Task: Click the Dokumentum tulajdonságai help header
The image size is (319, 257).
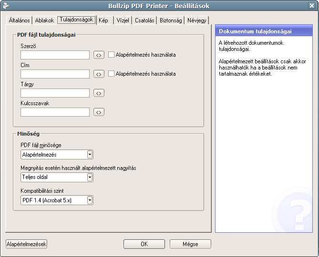Action: [x=264, y=31]
